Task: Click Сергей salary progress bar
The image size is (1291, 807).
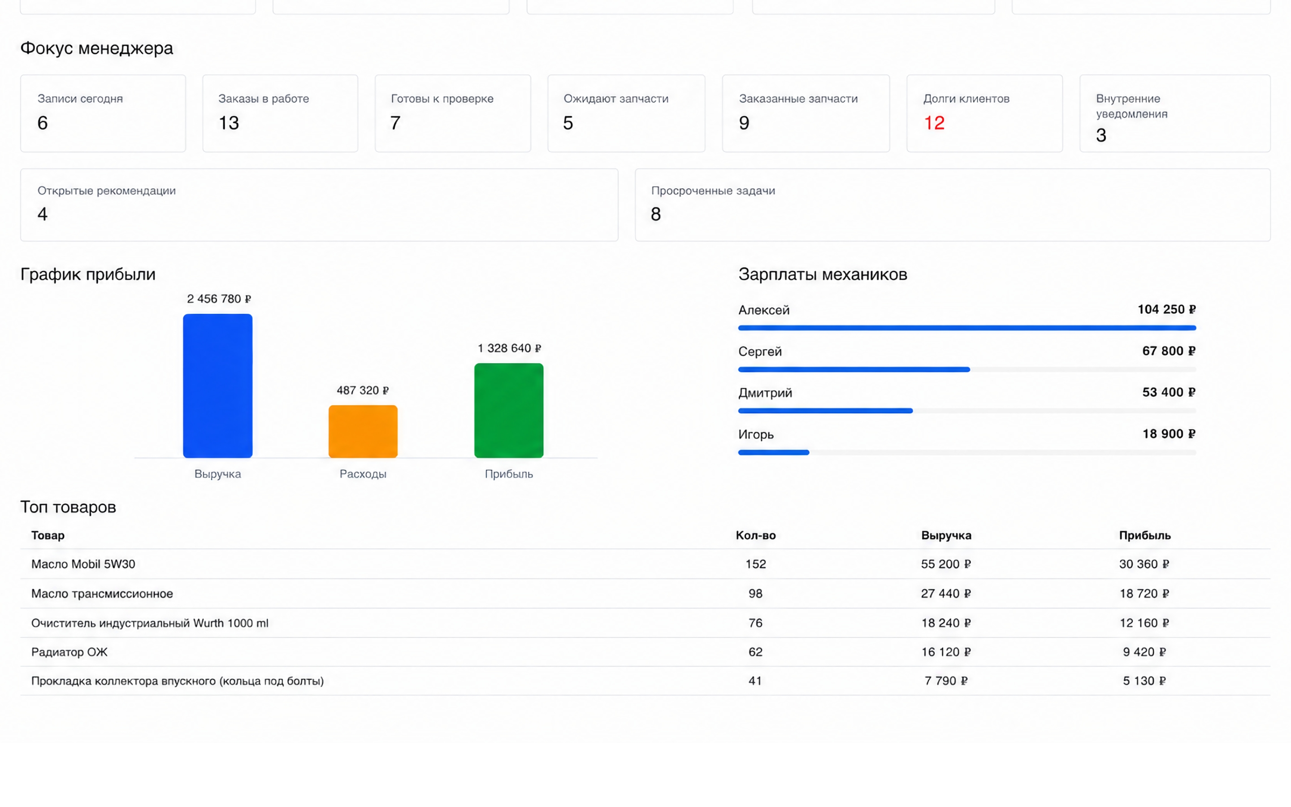Action: click(x=966, y=369)
